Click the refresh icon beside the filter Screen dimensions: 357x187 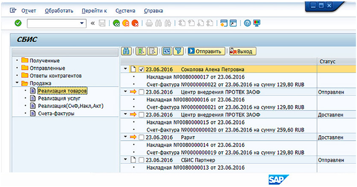[167, 51]
